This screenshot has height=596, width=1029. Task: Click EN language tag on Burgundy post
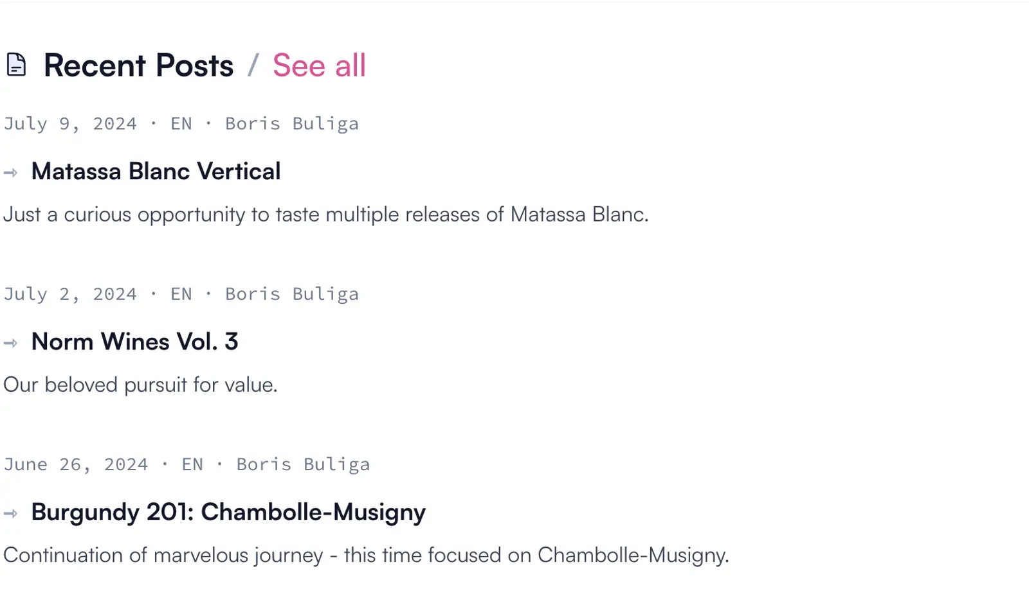192,464
